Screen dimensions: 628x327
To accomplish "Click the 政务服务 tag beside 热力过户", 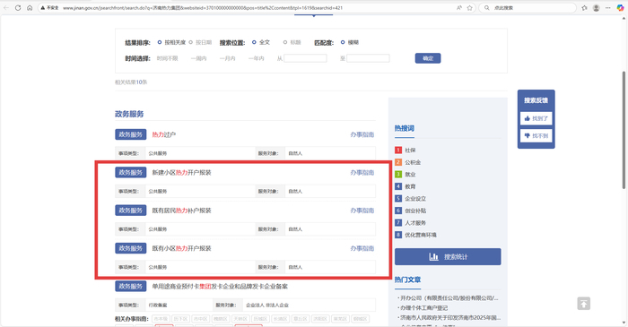I will click(x=131, y=134).
